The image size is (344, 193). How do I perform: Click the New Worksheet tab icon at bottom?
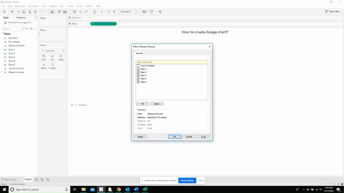coord(36,179)
